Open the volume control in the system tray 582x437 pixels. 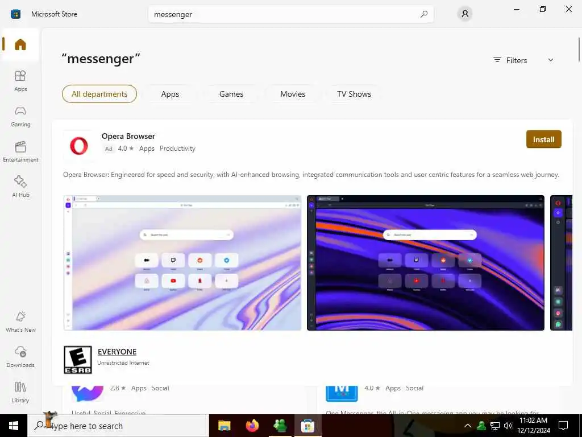[508, 426]
